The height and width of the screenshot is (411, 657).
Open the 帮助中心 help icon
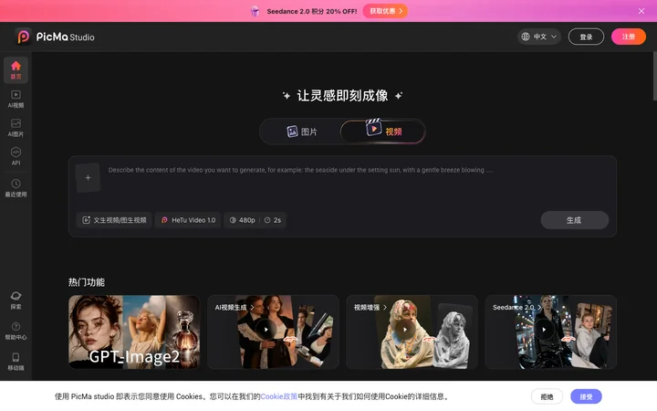point(16,331)
